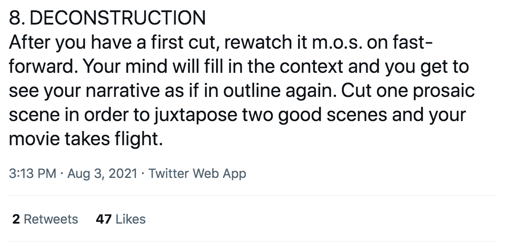Click the Aug 3, 2021 date
The height and width of the screenshot is (243, 510).
(102, 174)
